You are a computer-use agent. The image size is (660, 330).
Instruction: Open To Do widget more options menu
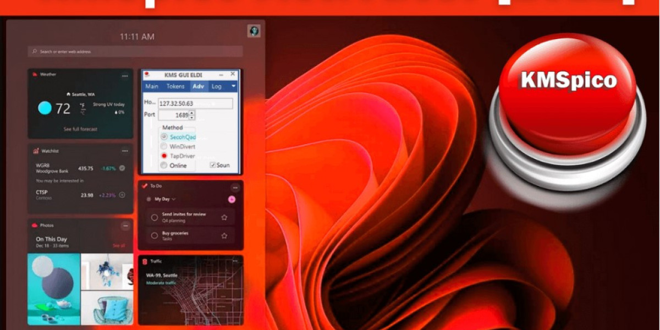(x=235, y=188)
